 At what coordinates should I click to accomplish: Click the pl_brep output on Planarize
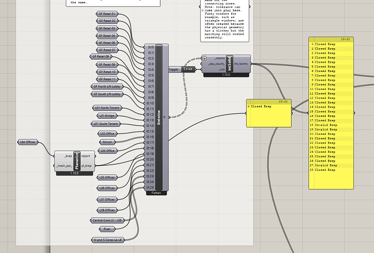coord(86,166)
